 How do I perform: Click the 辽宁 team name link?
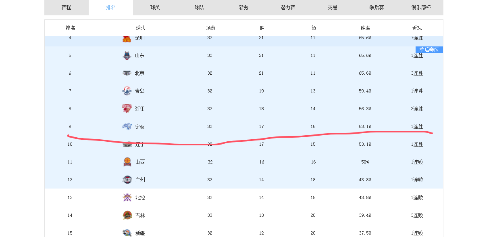(x=140, y=144)
